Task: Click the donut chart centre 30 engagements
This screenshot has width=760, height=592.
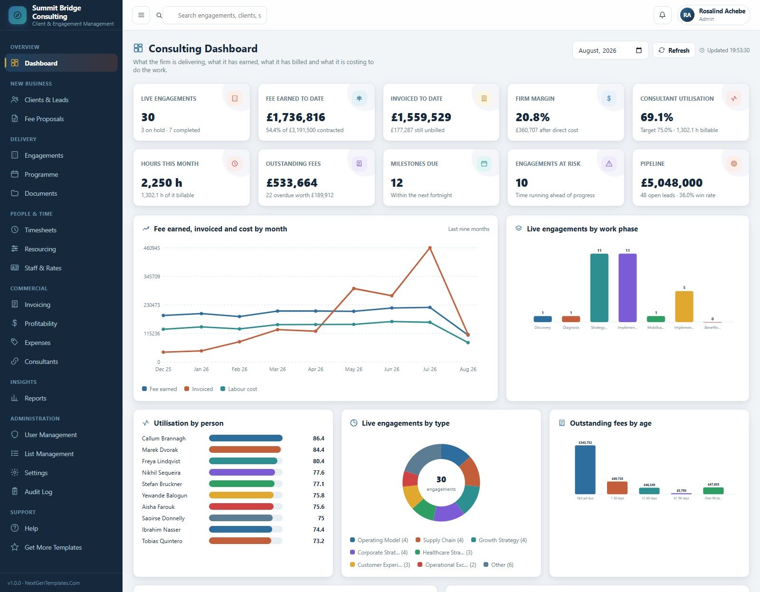Action: click(441, 483)
